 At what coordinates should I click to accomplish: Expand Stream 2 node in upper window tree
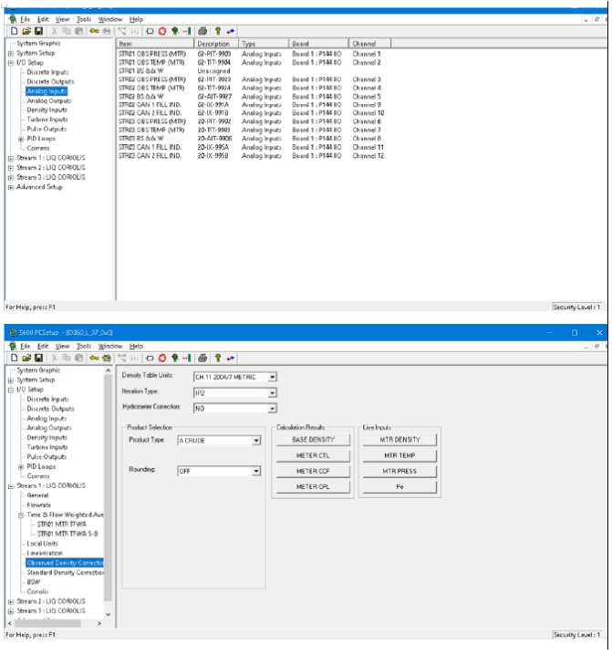(11, 168)
